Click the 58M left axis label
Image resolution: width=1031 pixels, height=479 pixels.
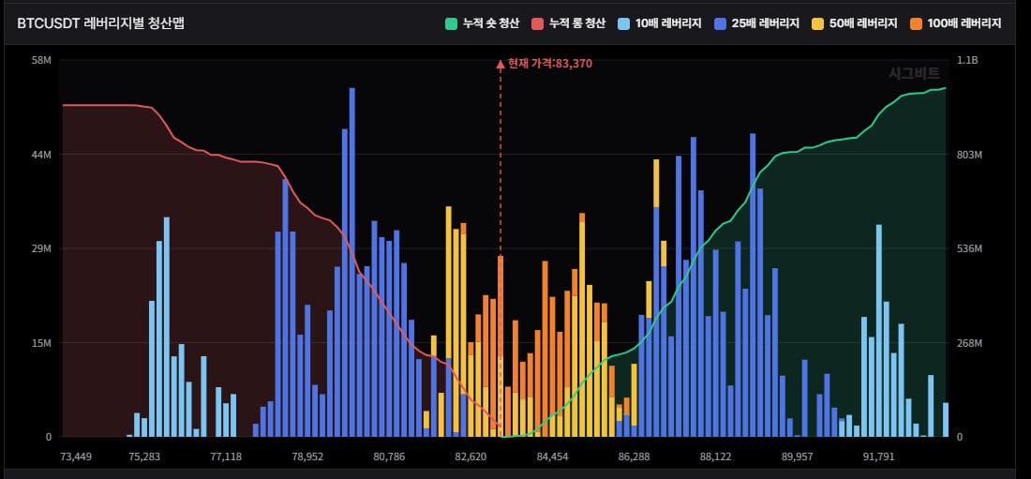(41, 61)
